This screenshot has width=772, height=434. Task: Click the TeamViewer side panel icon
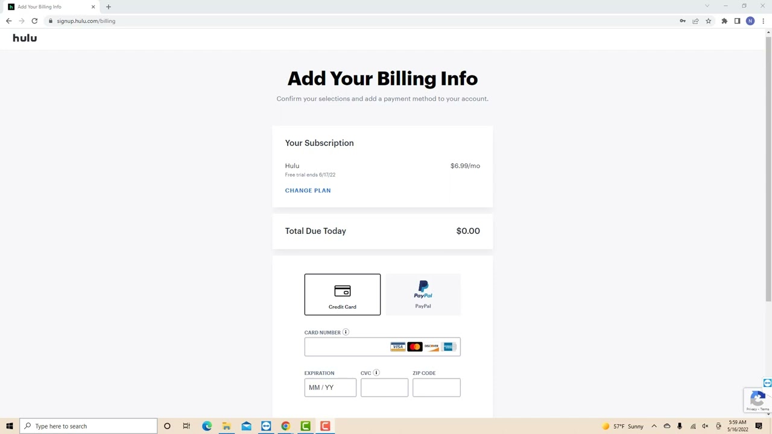(767, 383)
